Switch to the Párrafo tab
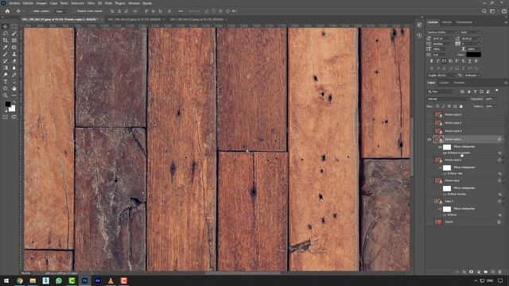The image size is (509, 286). 447,22
